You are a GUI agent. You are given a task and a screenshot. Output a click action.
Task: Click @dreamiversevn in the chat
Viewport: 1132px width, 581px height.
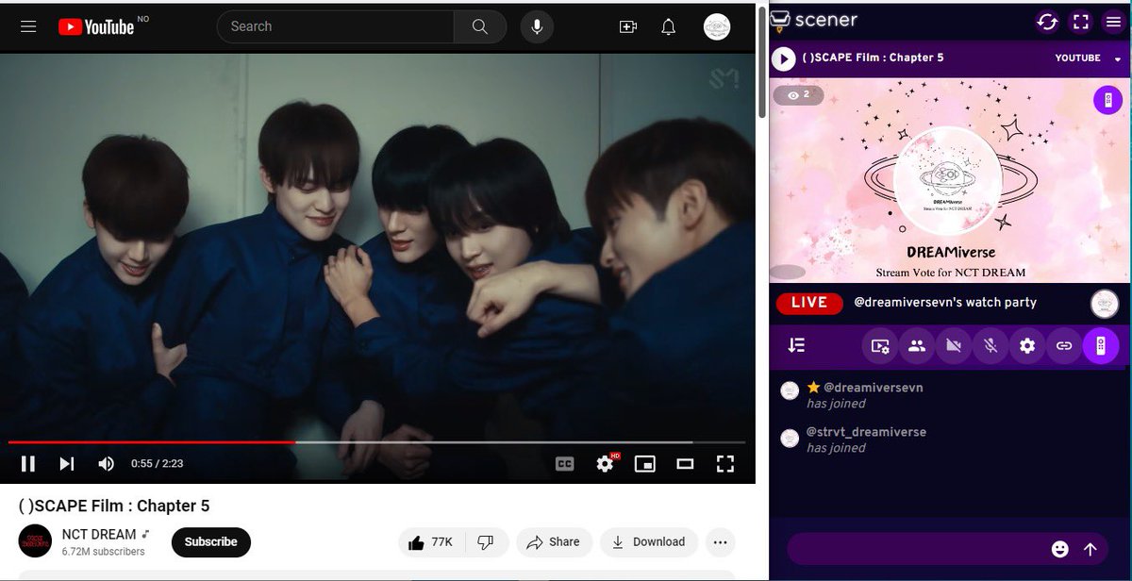pyautogui.click(x=874, y=388)
